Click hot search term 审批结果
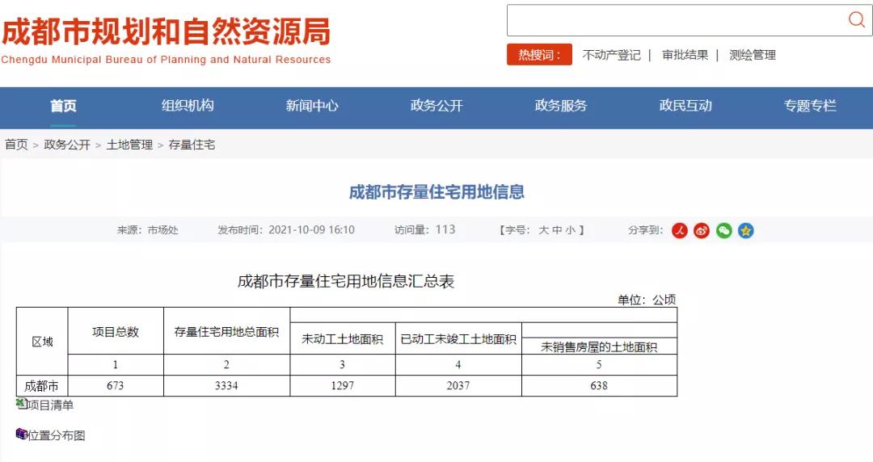This screenshot has height=462, width=873. [685, 55]
